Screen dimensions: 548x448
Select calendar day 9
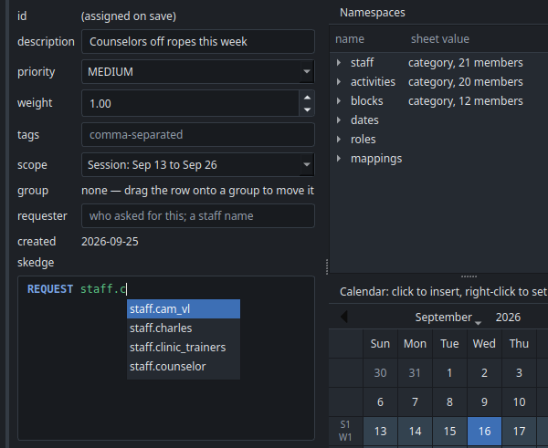(484, 401)
